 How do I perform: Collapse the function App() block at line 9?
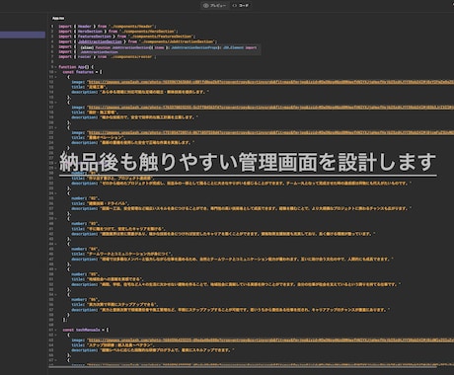55,67
